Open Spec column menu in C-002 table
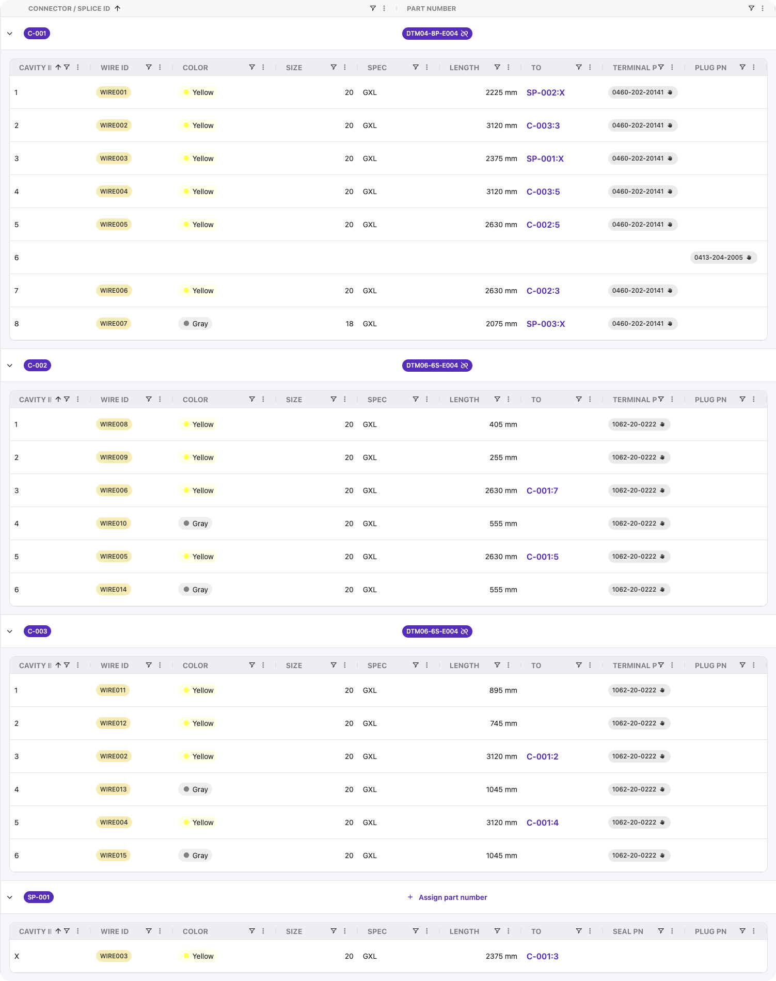The width and height of the screenshot is (776, 981). click(427, 399)
